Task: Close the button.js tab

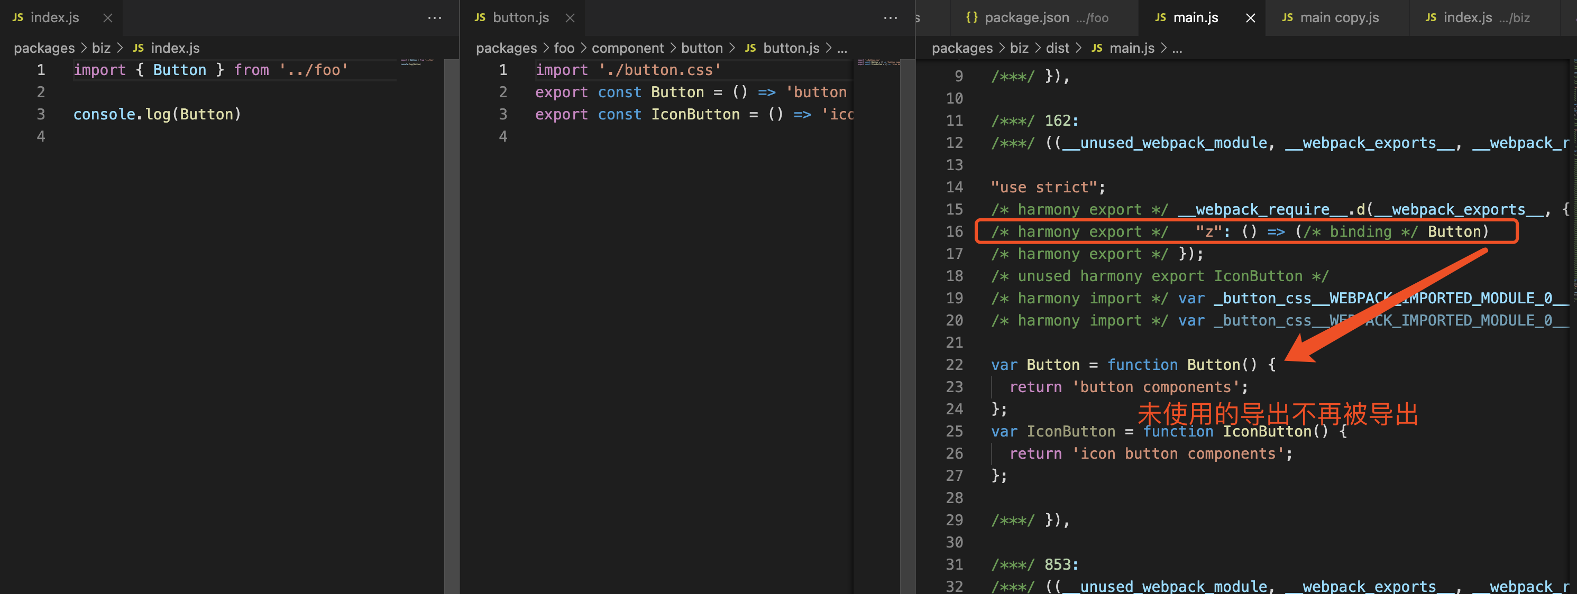Action: click(570, 18)
